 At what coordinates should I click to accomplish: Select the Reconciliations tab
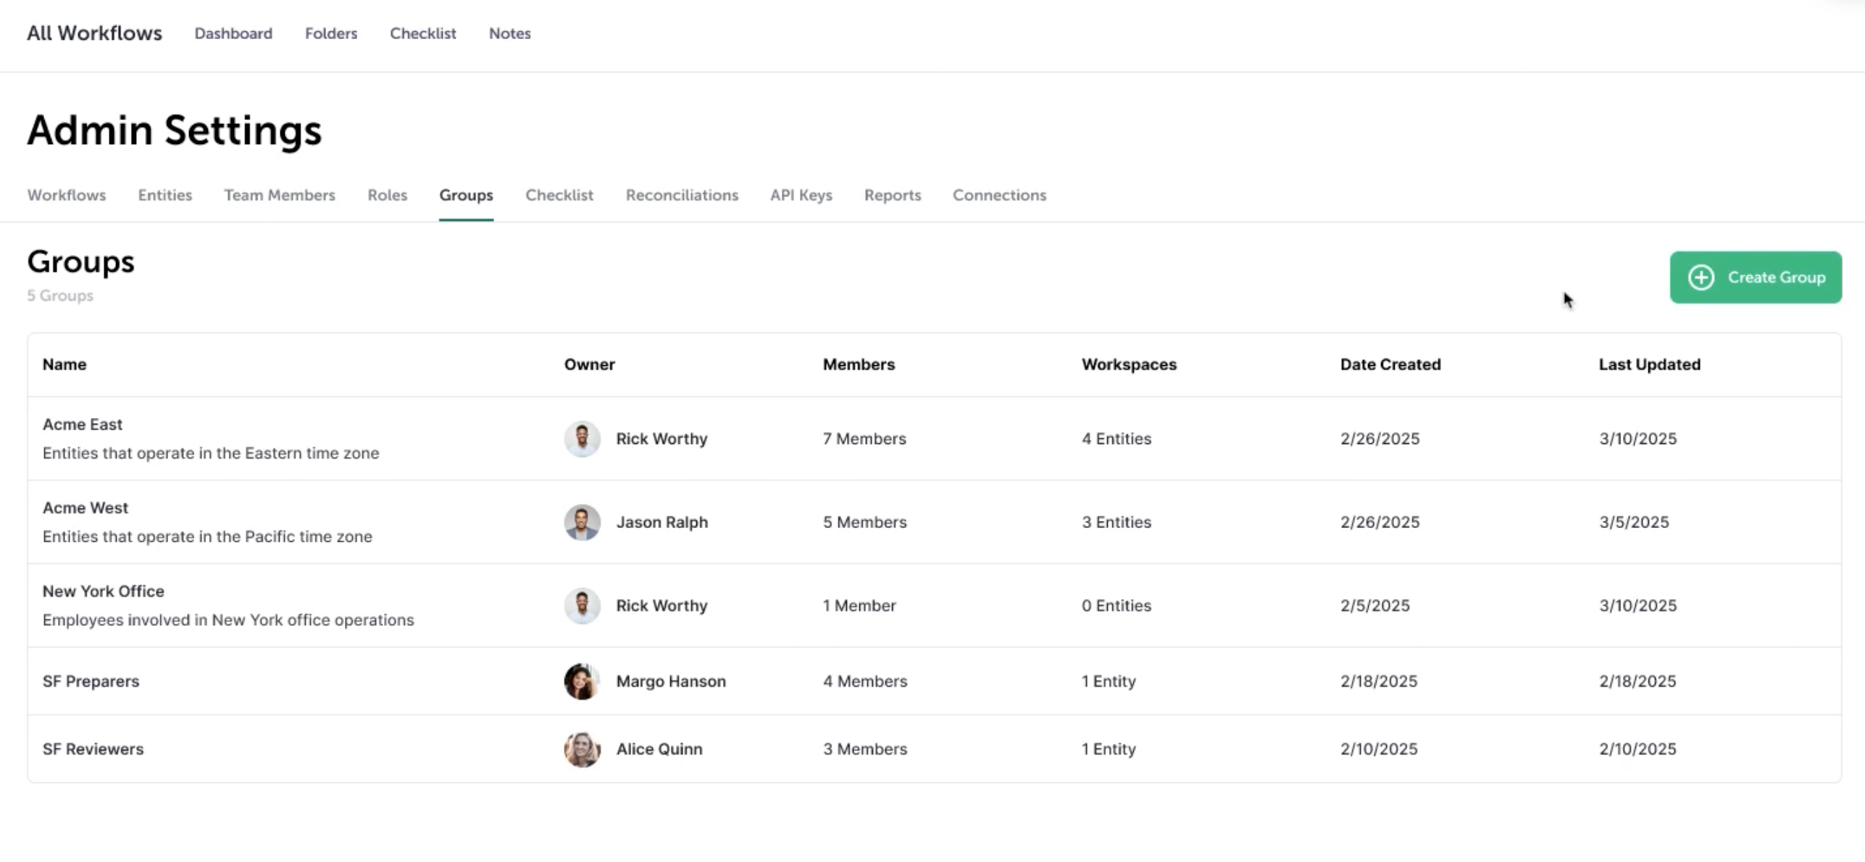click(681, 195)
